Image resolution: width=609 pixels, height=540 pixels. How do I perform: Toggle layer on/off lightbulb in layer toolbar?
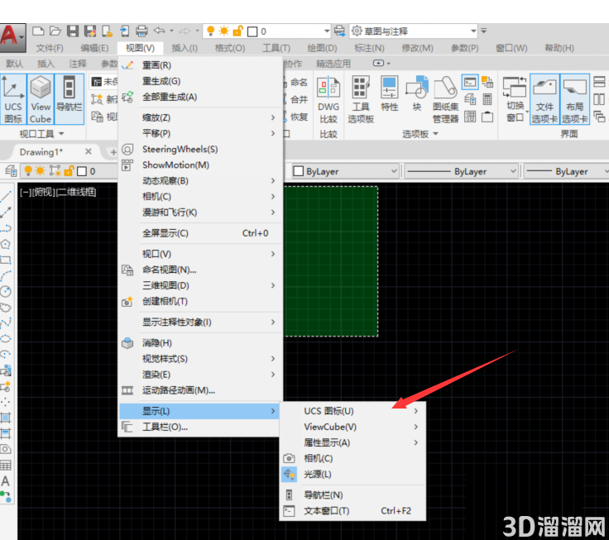(x=28, y=171)
